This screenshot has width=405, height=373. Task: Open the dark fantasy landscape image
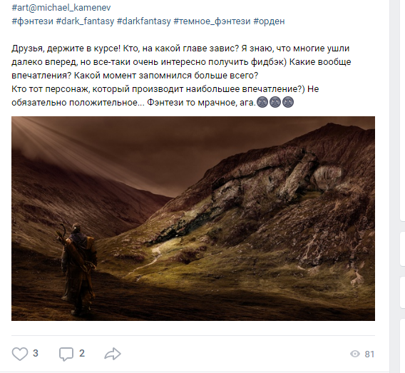[x=193, y=218]
